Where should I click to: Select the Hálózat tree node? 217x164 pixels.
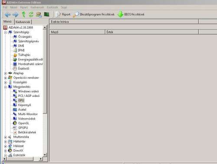(18, 146)
